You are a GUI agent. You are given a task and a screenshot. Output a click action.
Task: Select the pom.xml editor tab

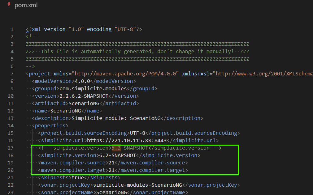(x=26, y=6)
